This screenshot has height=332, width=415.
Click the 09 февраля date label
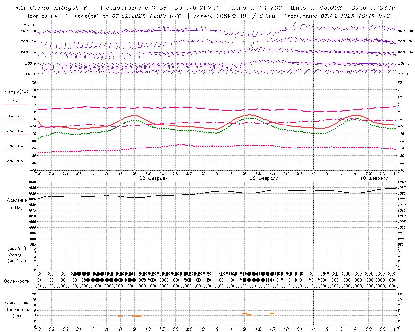(264, 178)
